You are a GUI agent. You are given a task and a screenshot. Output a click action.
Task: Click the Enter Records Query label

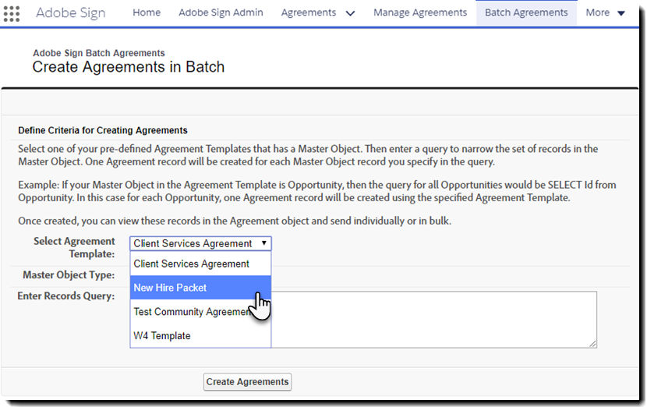pos(66,296)
